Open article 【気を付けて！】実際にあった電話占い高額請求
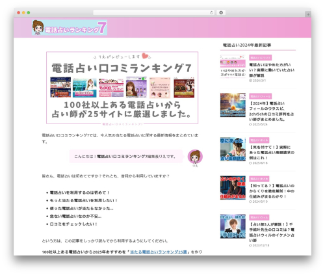 [272, 152]
